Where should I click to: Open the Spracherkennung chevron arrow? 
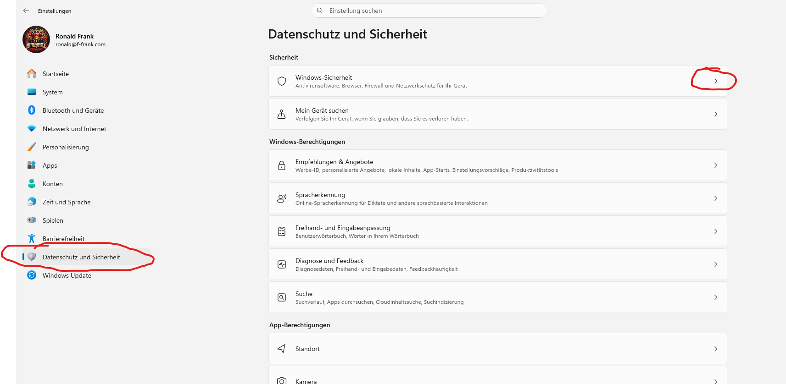[x=716, y=198]
